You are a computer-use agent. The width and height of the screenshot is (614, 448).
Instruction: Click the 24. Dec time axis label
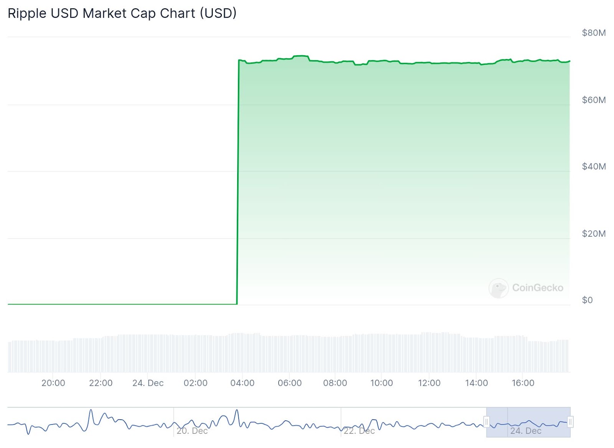[x=148, y=383]
